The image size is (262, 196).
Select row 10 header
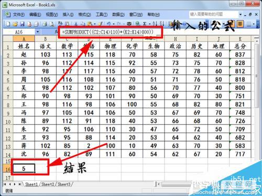tap(8, 121)
